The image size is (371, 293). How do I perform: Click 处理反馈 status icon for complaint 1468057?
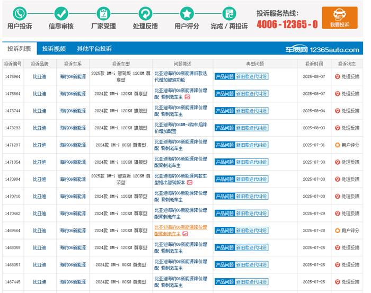[x=338, y=264]
